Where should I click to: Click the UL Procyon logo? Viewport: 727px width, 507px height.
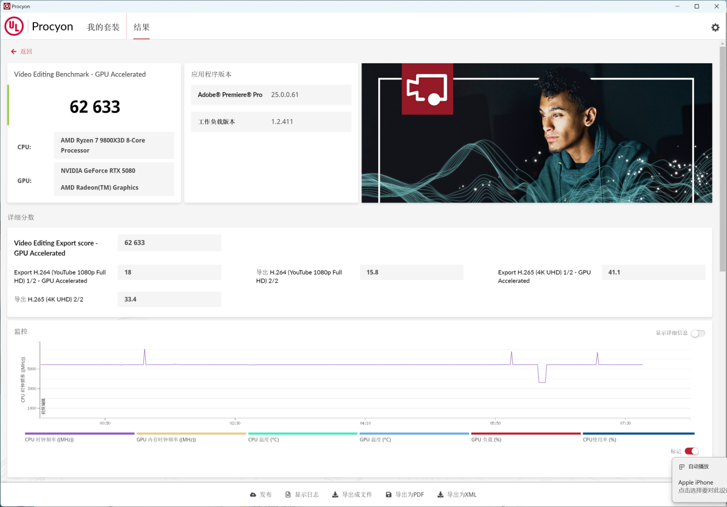[x=14, y=26]
